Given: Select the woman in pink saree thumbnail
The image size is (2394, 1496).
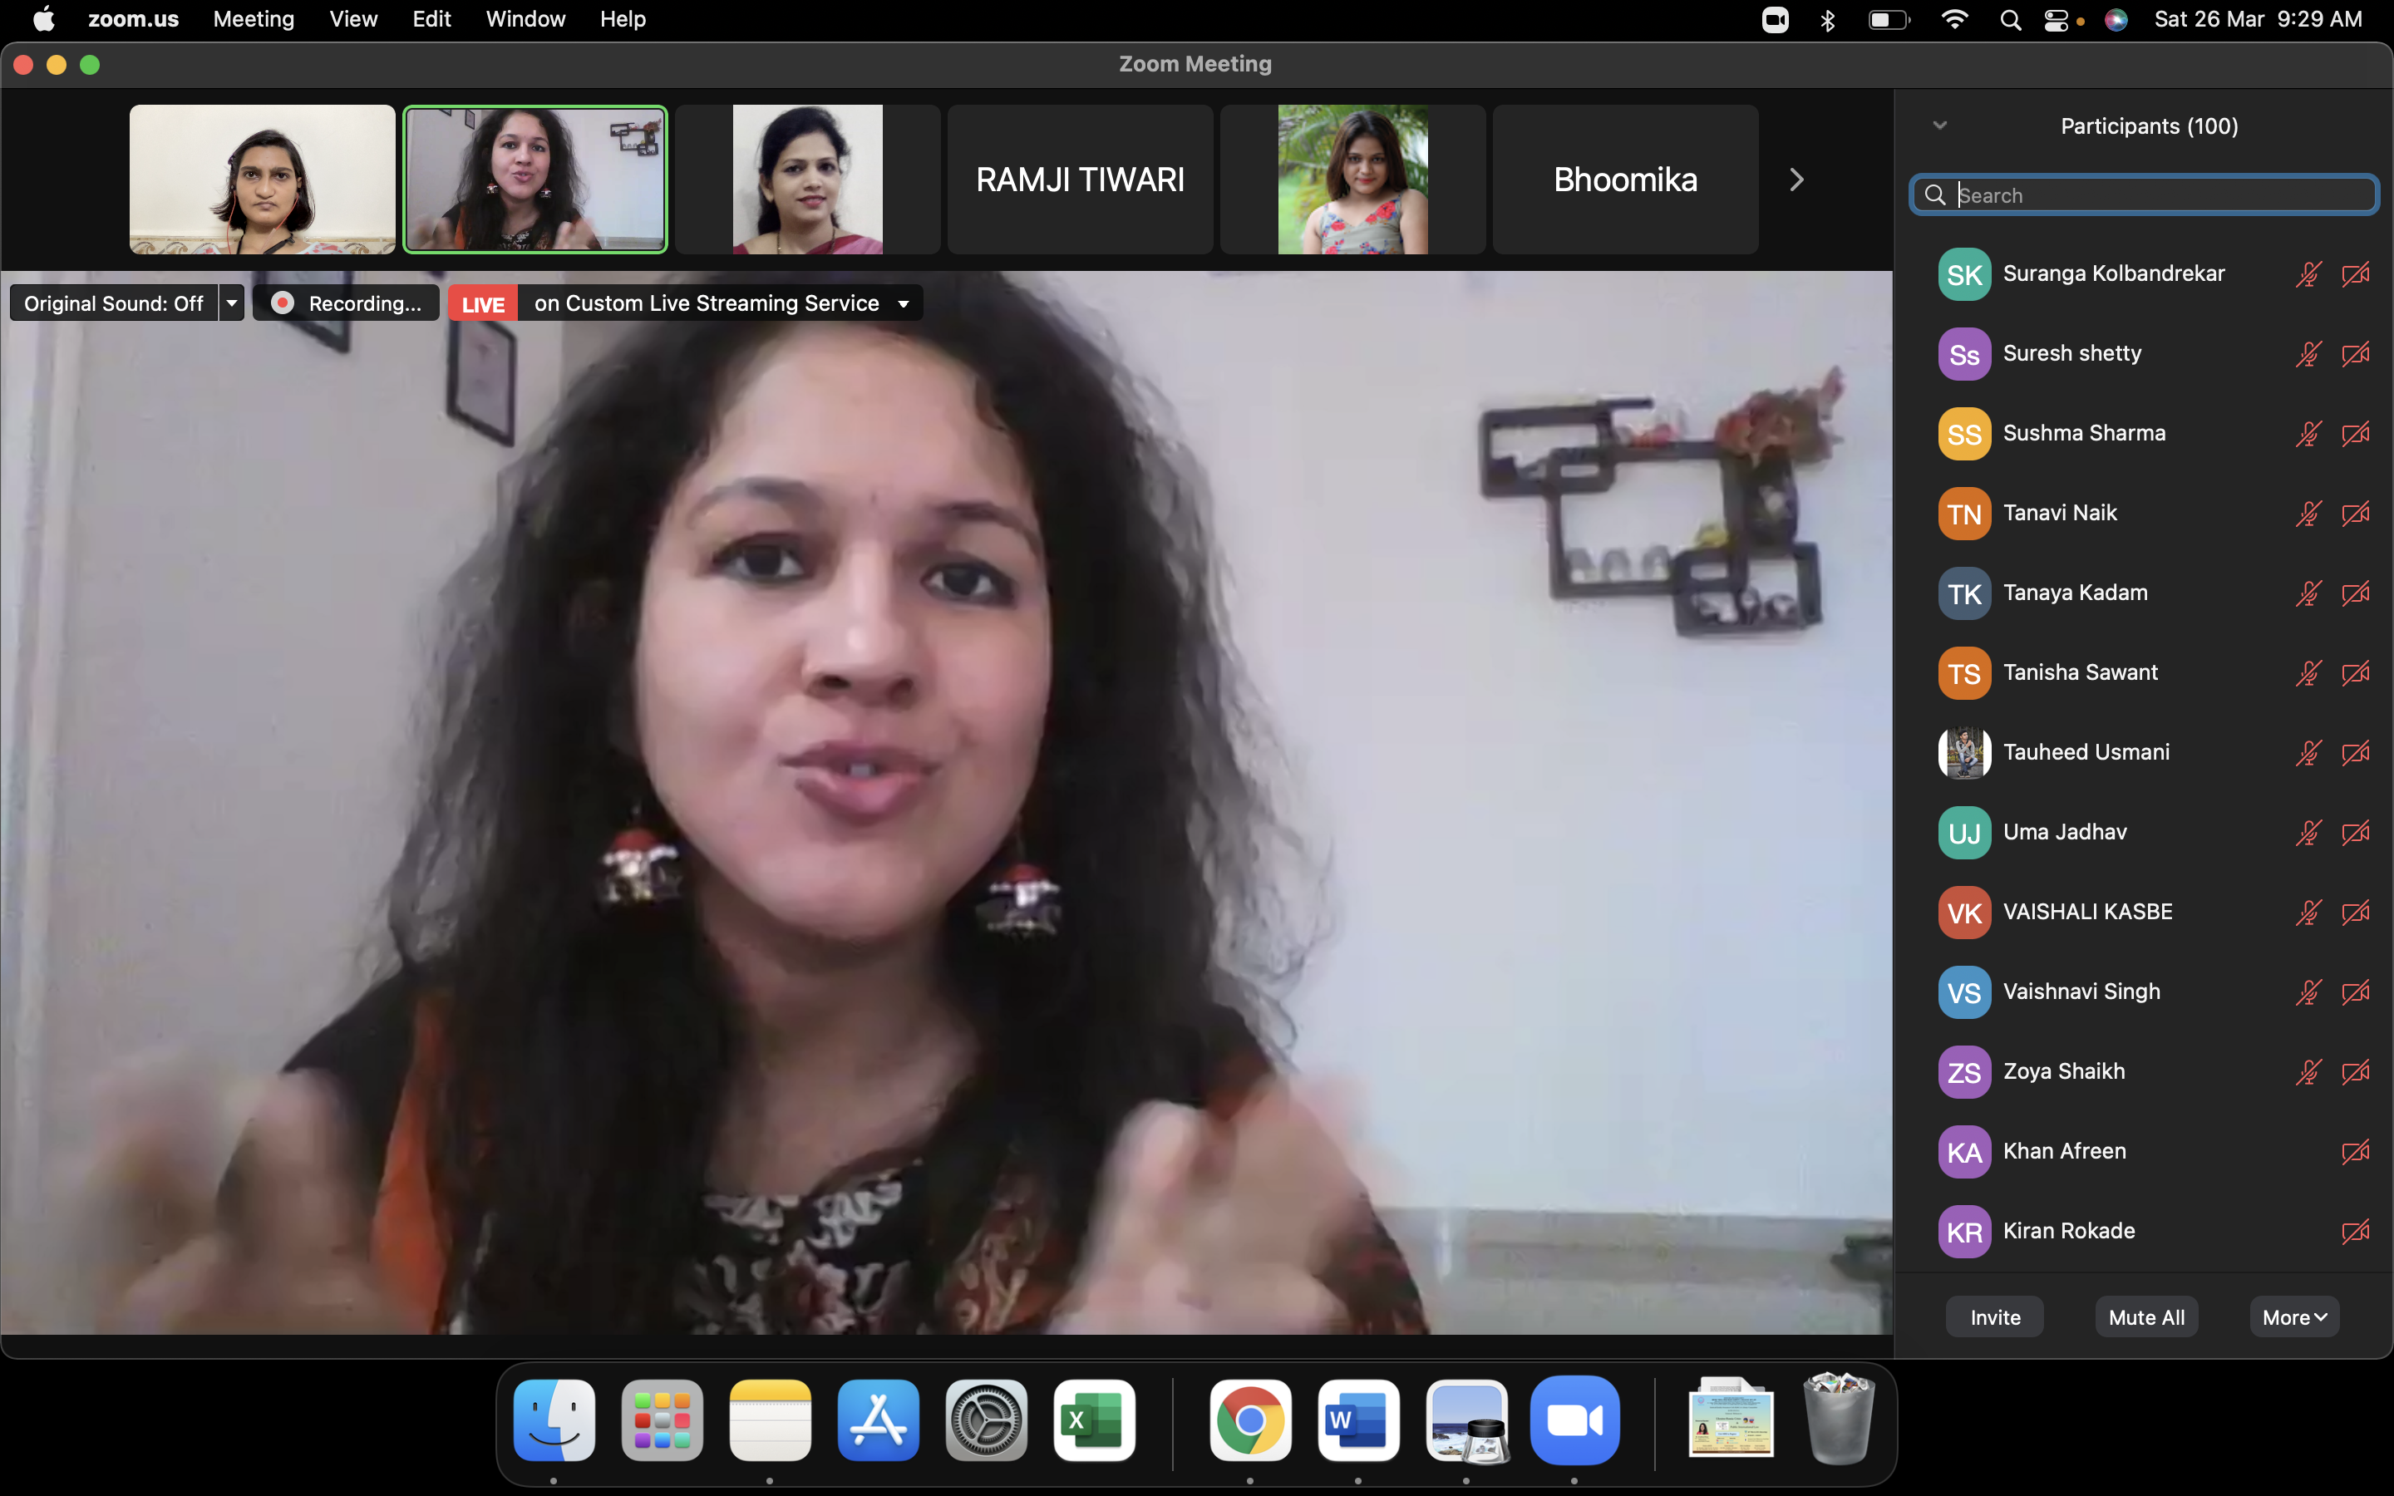Looking at the screenshot, I should [x=807, y=179].
